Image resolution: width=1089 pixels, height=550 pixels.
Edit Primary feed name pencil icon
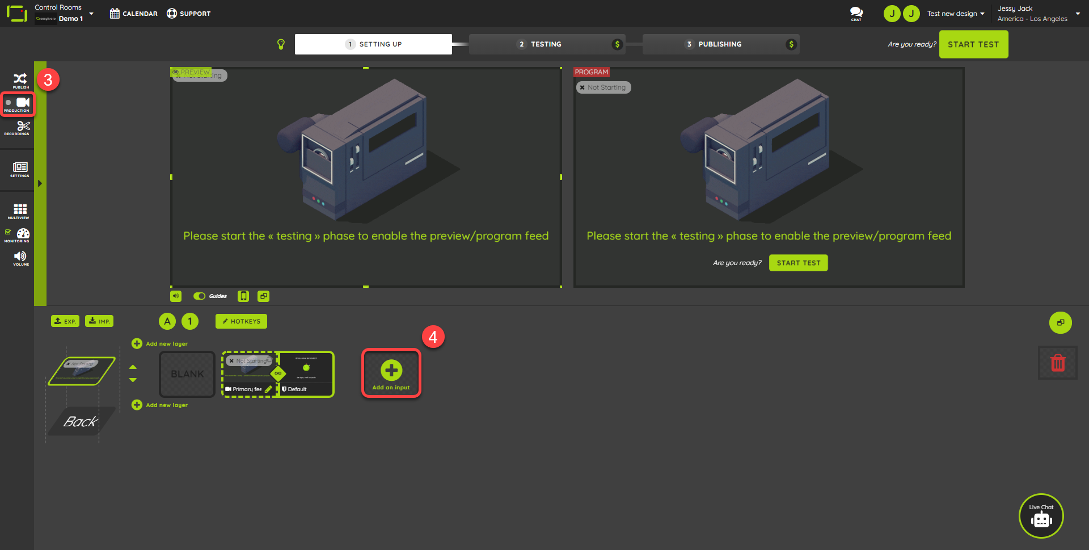(268, 389)
